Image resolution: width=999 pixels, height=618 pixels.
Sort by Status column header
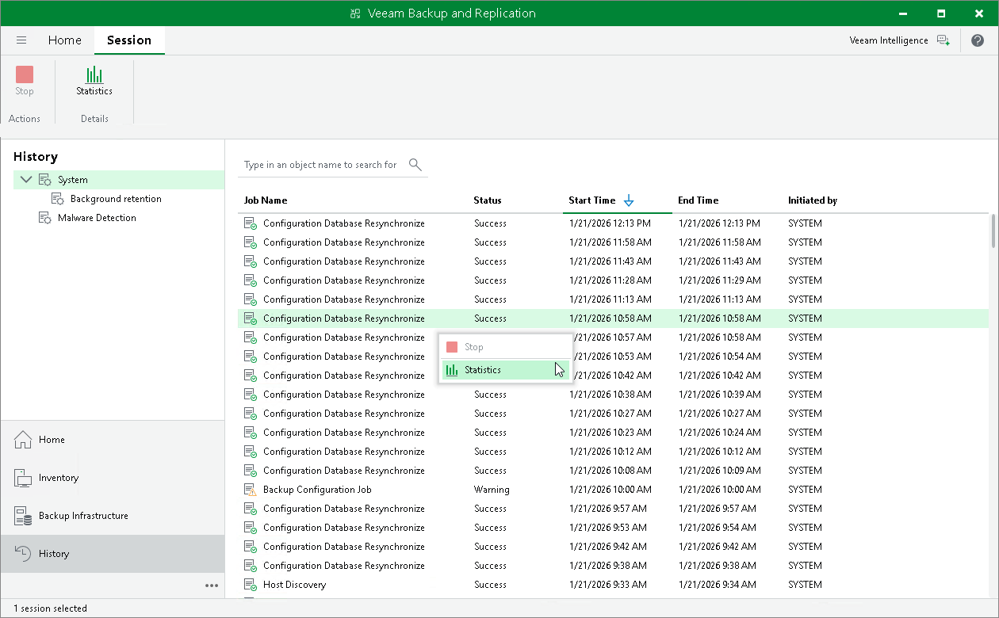(x=488, y=200)
